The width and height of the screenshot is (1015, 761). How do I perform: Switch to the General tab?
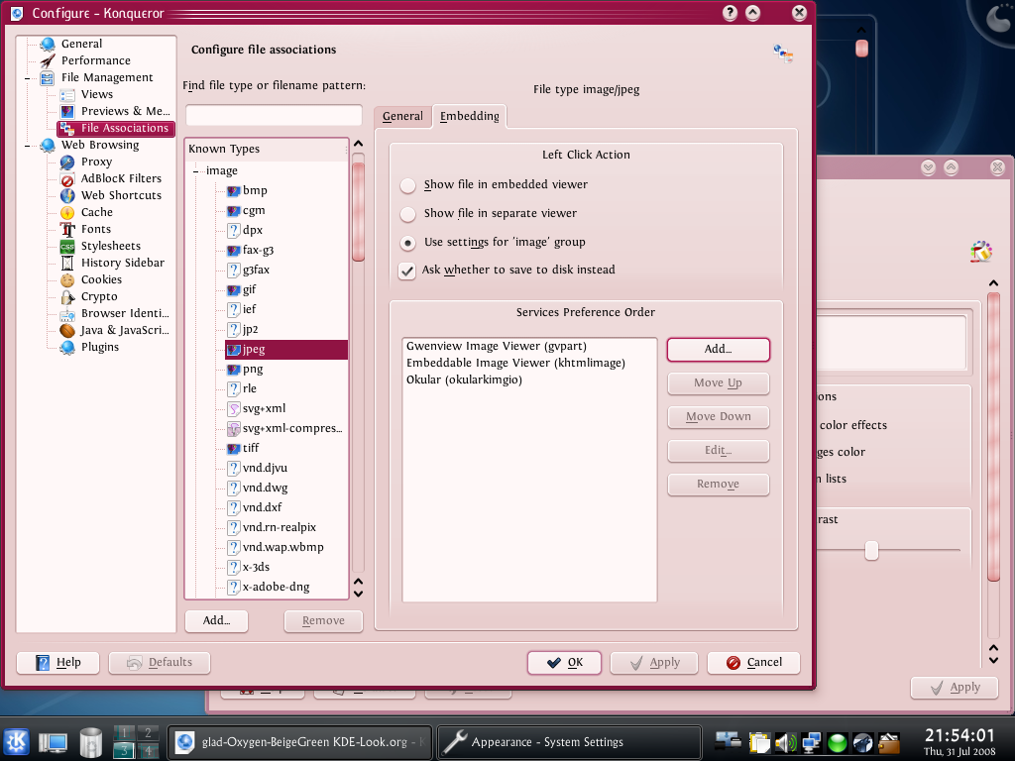[x=402, y=117]
